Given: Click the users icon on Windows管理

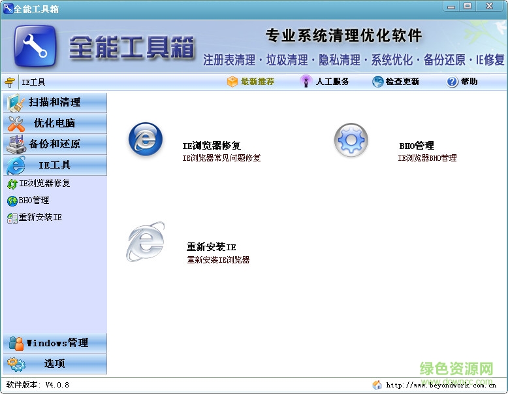Looking at the screenshot, I should point(16,344).
